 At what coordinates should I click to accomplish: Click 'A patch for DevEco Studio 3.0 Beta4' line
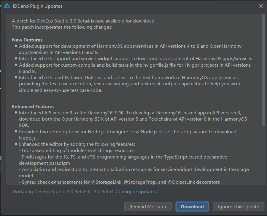coord(84,21)
